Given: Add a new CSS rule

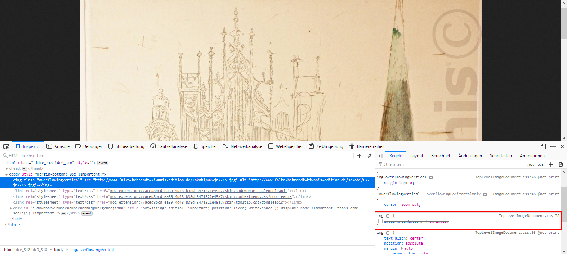Looking at the screenshot, I should (551, 164).
